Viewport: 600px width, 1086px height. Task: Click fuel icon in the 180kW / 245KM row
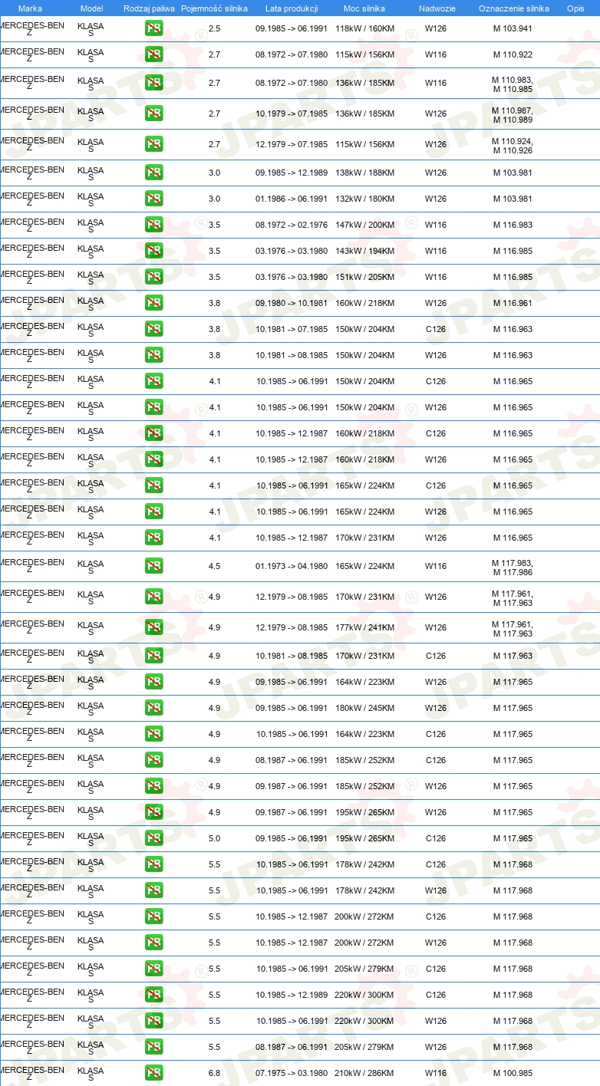(153, 708)
